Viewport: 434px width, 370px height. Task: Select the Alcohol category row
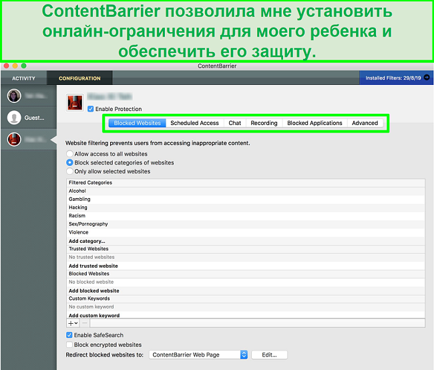tap(246, 191)
